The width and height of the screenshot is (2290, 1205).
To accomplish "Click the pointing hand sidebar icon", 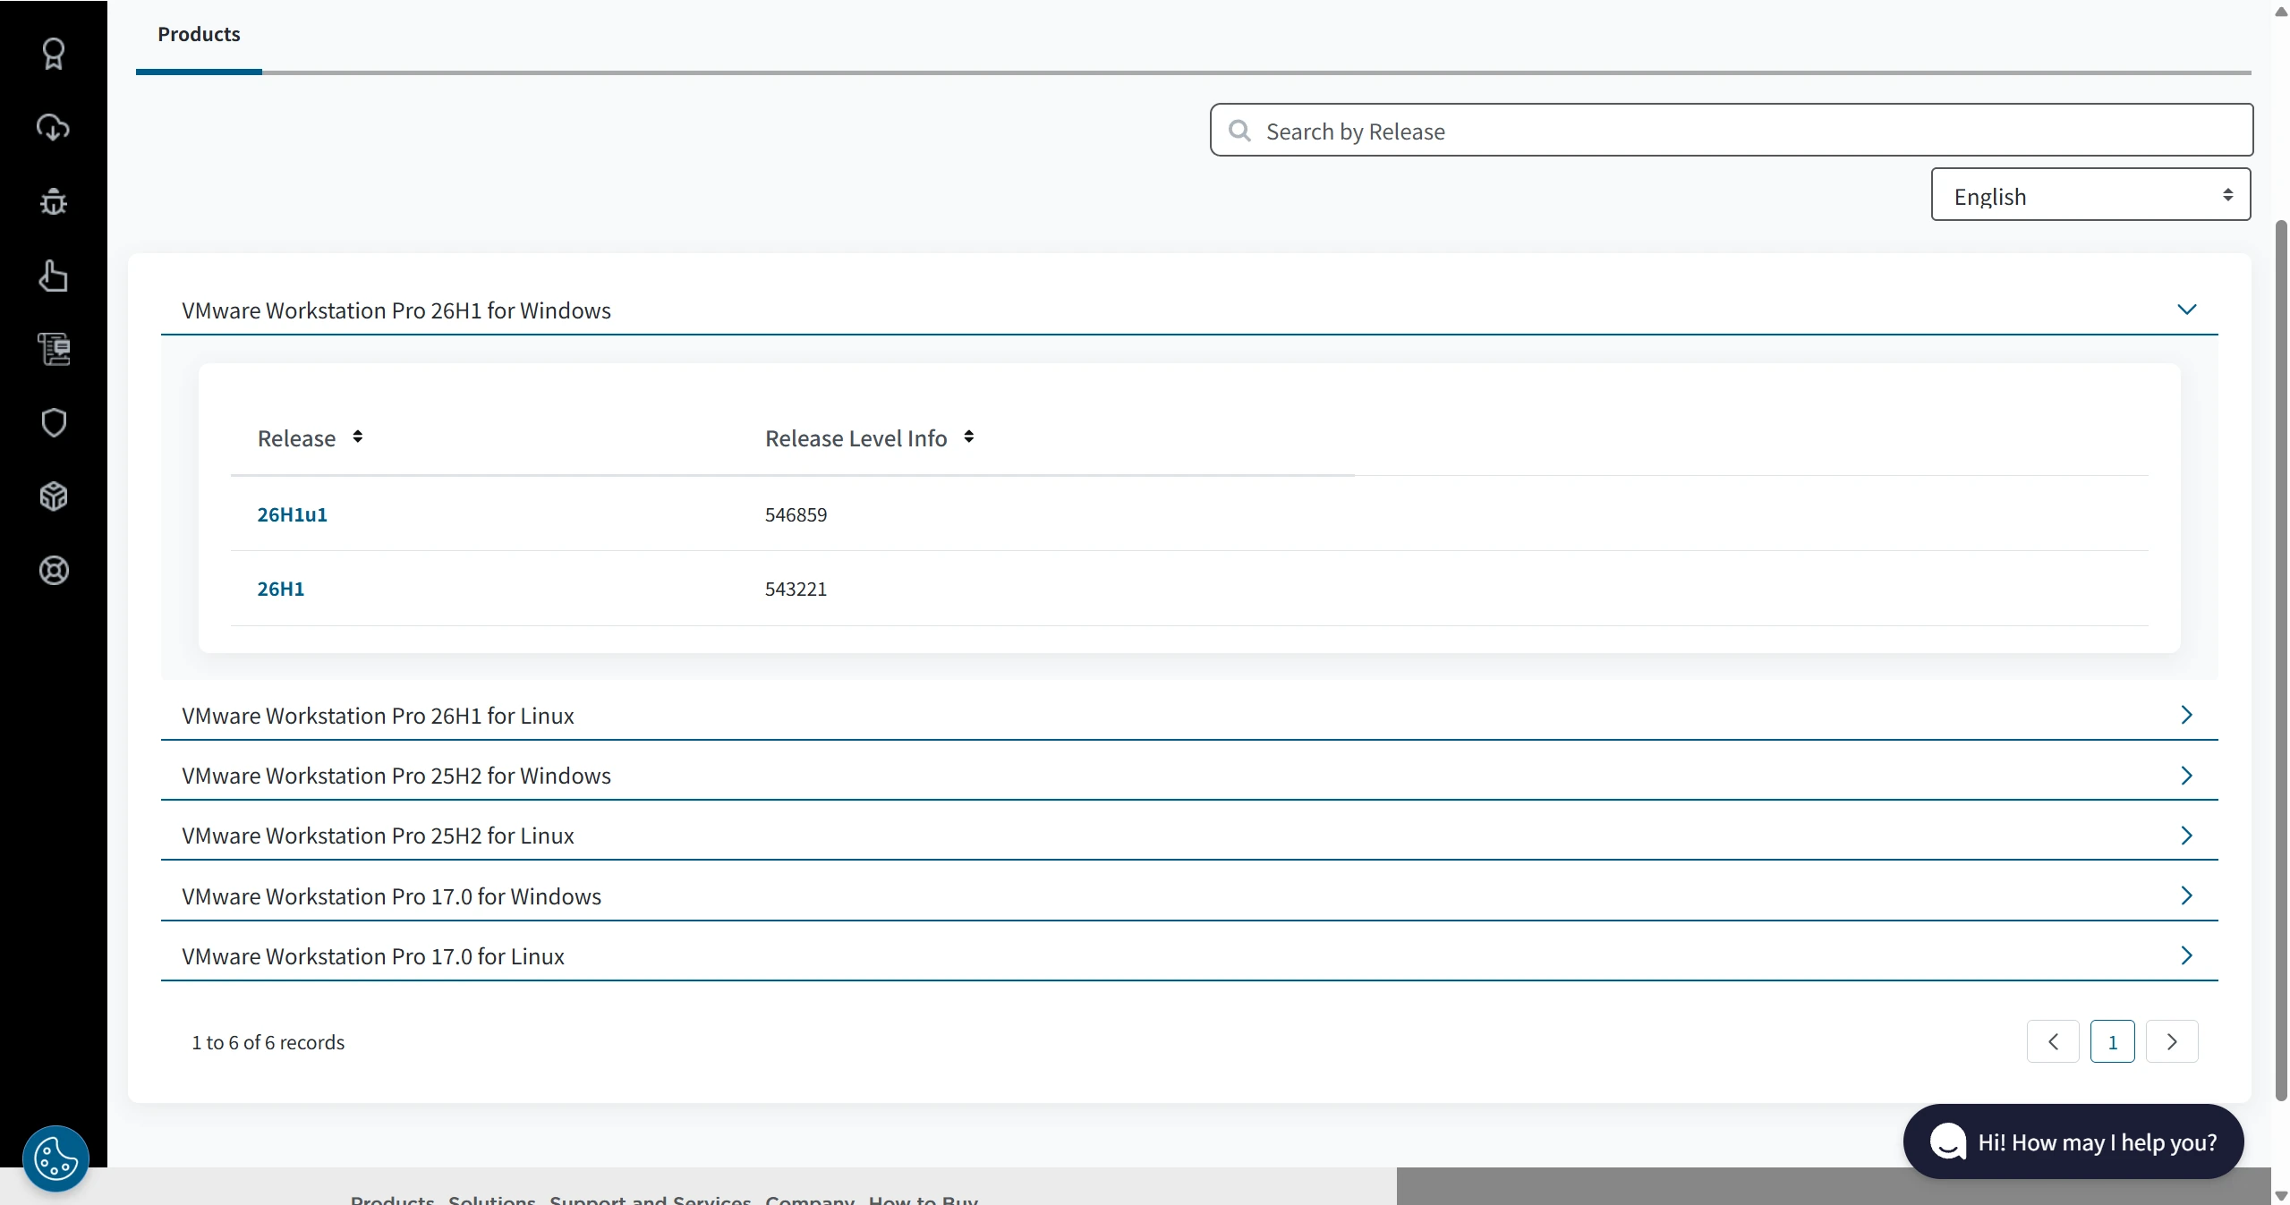I will (54, 276).
